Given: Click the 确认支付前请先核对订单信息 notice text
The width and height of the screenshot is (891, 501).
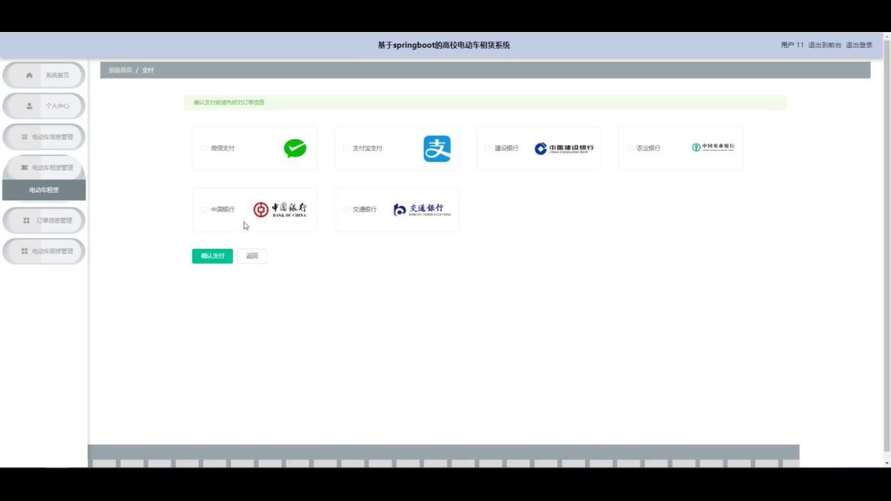Looking at the screenshot, I should tap(229, 102).
